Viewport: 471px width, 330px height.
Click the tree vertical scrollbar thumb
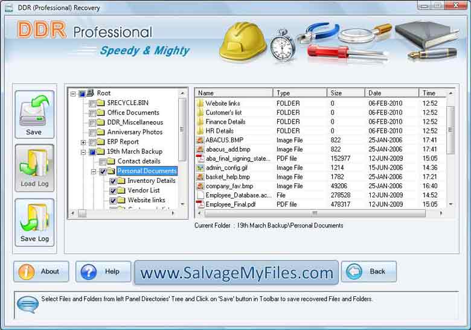(182, 129)
